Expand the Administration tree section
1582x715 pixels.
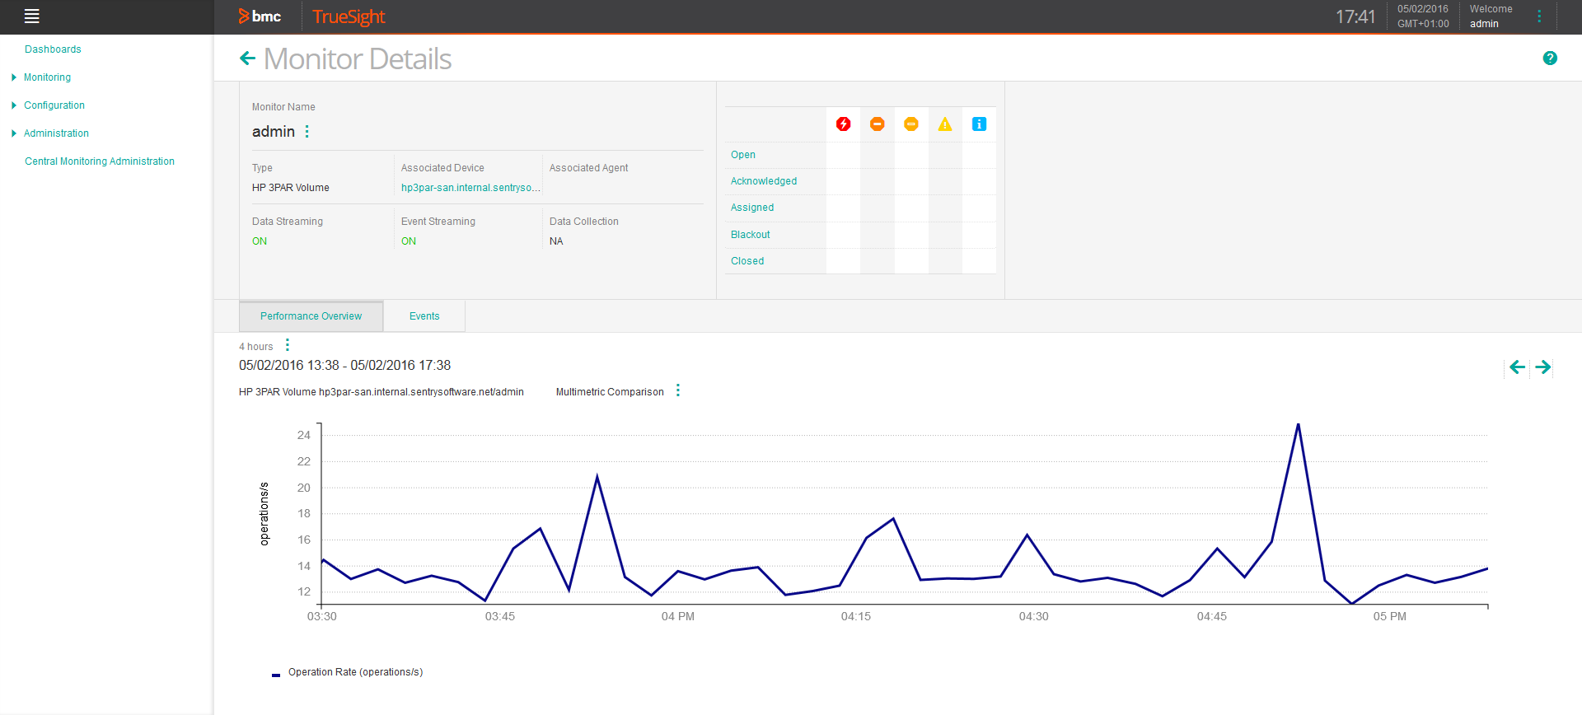pyautogui.click(x=14, y=133)
